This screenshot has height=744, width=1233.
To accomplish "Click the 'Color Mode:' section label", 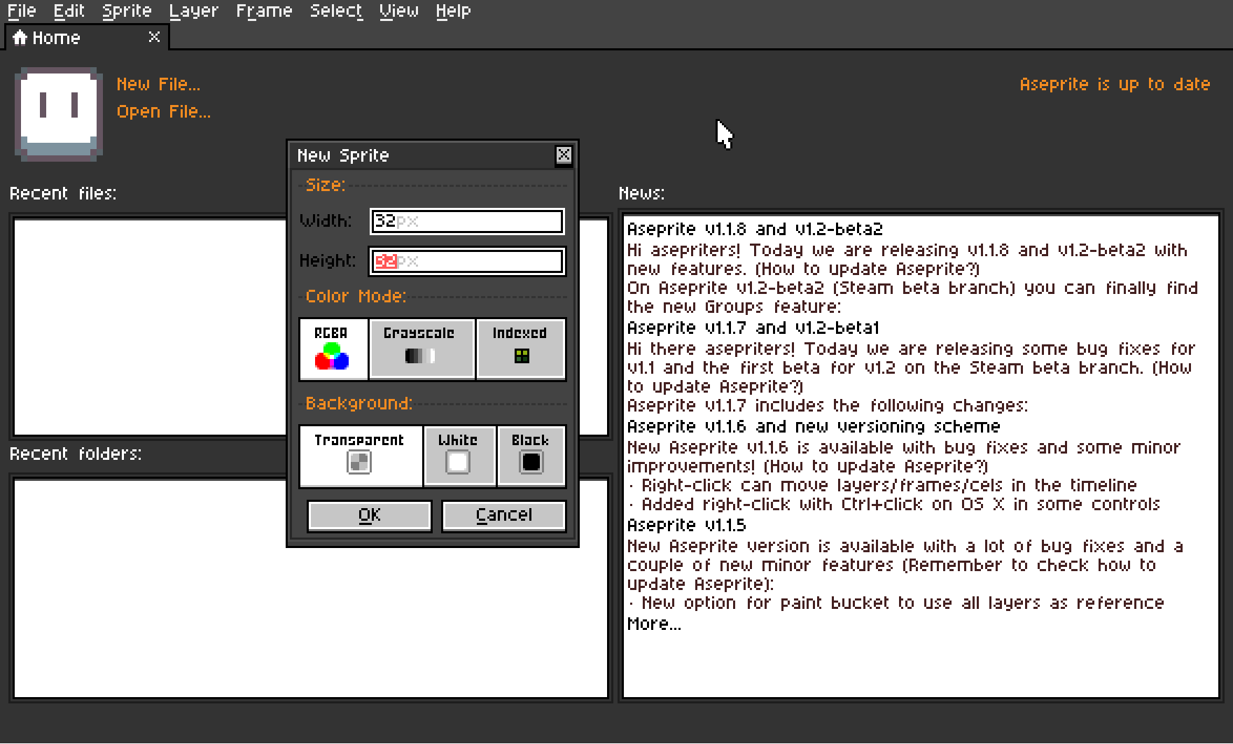I will point(356,297).
